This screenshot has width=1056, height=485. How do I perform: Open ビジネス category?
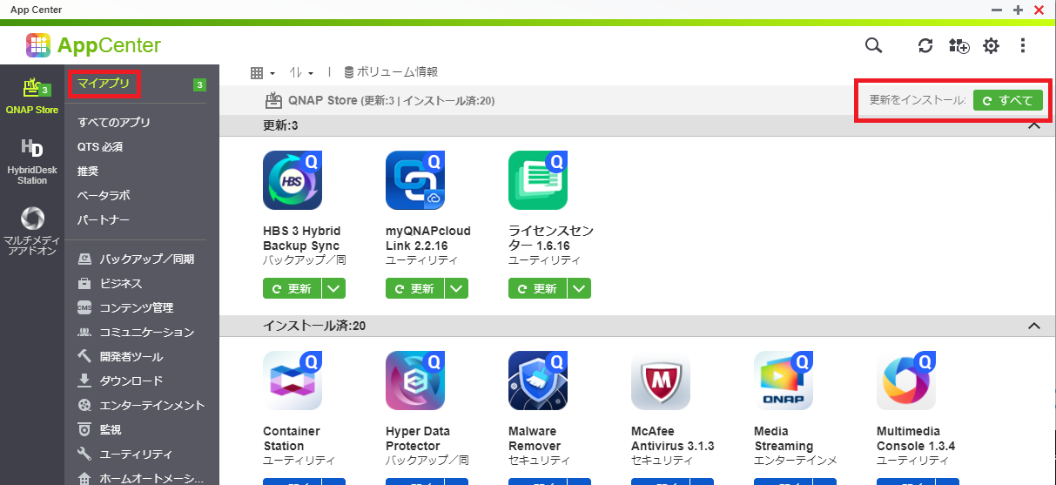[x=110, y=283]
